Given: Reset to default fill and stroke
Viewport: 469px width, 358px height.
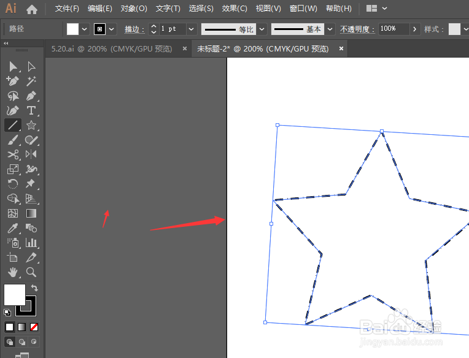Looking at the screenshot, I should tap(7, 312).
